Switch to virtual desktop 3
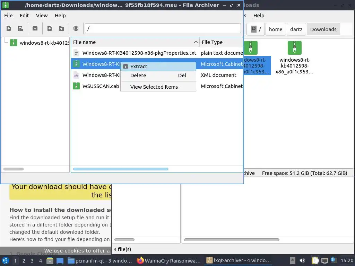Screen dimensions: 355x266 coord(32,261)
